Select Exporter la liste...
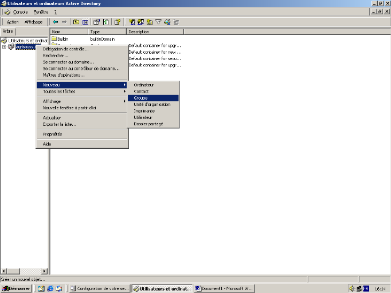 coord(83,124)
